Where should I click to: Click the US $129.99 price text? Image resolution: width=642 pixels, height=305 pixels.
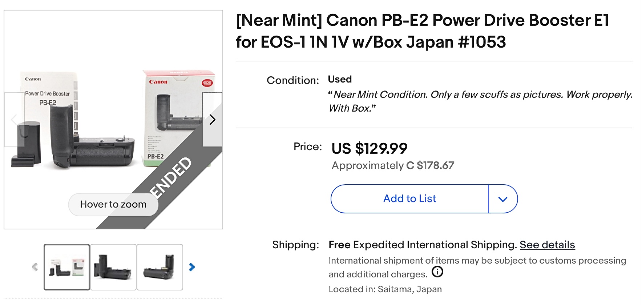coord(369,148)
